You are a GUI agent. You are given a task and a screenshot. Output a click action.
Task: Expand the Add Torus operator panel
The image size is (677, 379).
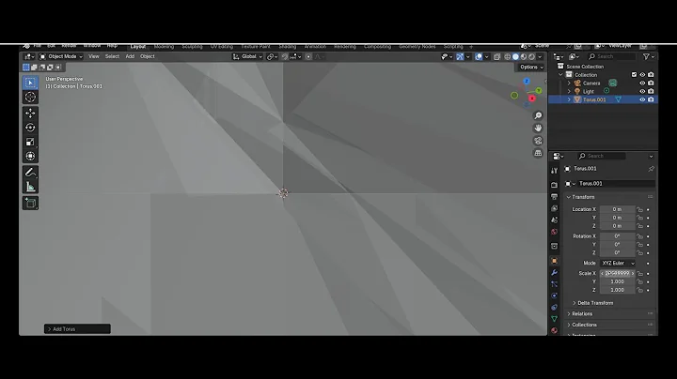[x=77, y=329]
